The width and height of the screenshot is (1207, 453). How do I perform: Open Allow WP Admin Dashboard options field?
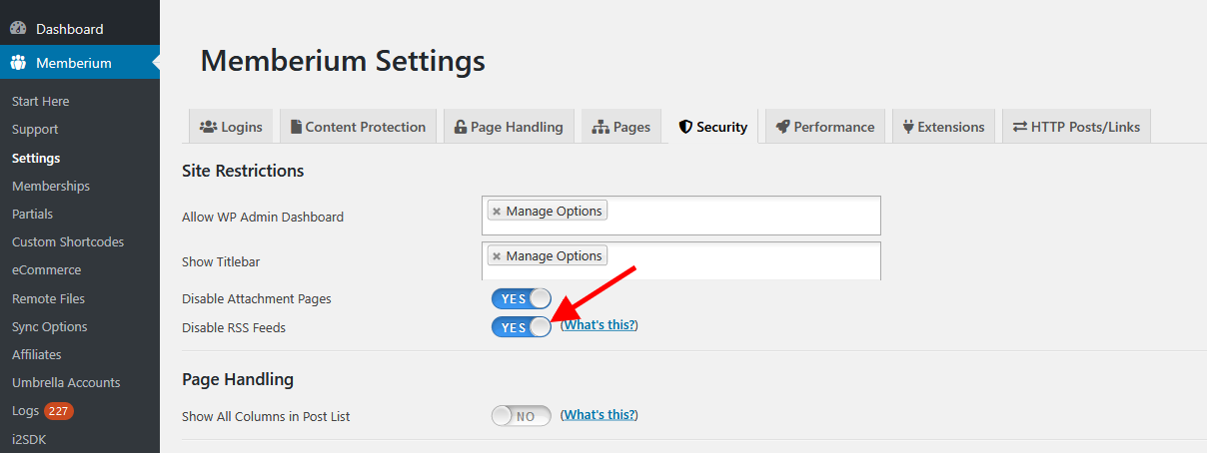tap(680, 216)
